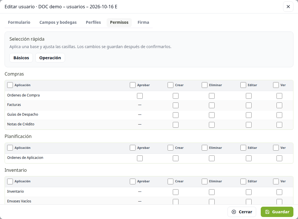Open the Campos y bodegas tab

click(x=58, y=22)
